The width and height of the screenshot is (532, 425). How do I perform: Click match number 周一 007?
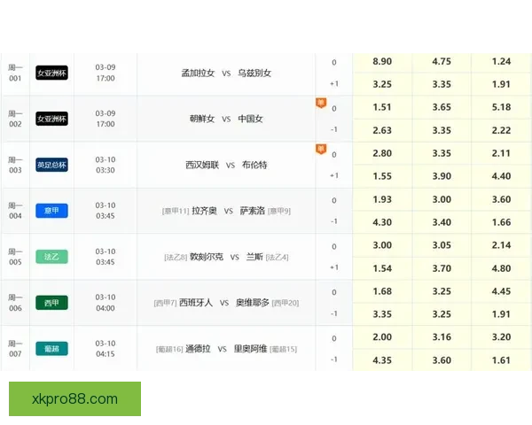coord(15,349)
